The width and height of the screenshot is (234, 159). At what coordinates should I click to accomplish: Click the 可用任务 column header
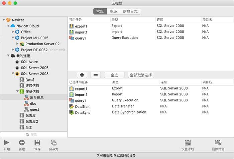[89, 20]
